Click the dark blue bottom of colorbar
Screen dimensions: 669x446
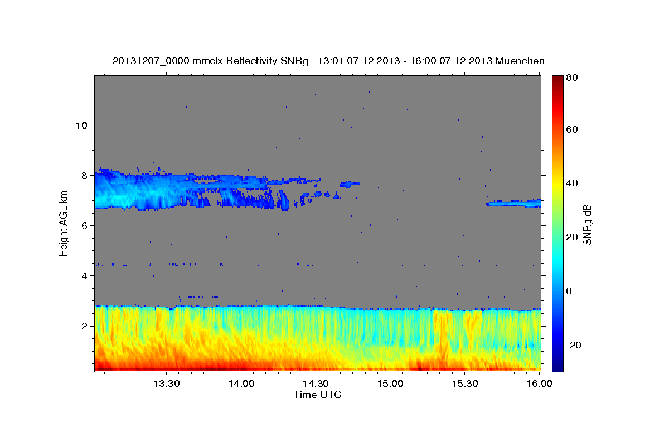point(557,365)
